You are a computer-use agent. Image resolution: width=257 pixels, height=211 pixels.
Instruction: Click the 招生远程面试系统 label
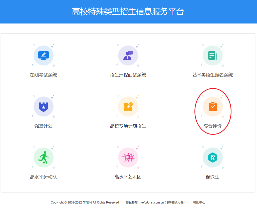(128, 75)
